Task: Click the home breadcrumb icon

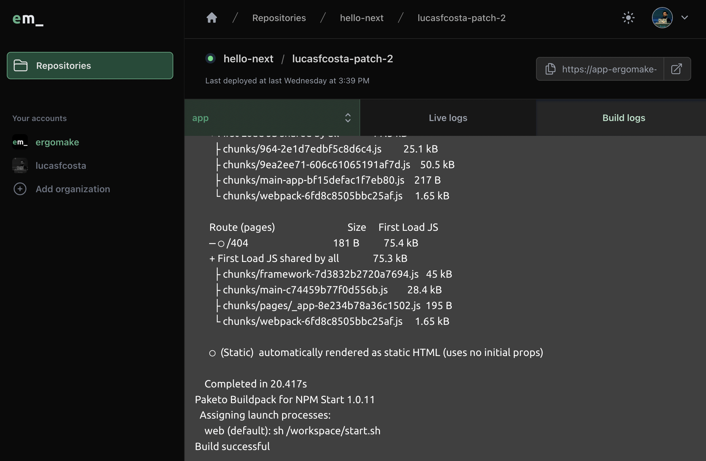Action: [x=212, y=18]
